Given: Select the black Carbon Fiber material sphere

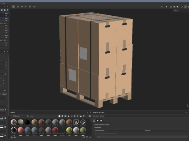Looking at the screenshot, I should [27, 122].
